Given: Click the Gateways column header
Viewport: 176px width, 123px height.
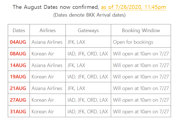Looking at the screenshot, I should point(88,30).
